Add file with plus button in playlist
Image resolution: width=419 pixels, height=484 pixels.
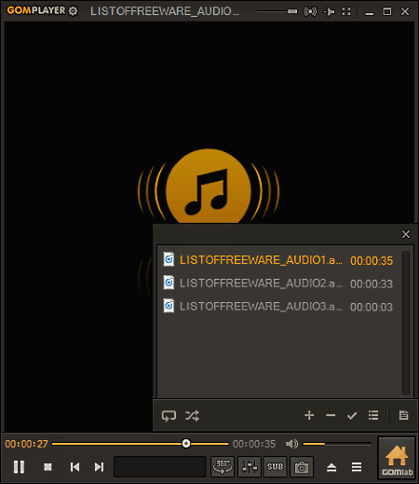309,415
